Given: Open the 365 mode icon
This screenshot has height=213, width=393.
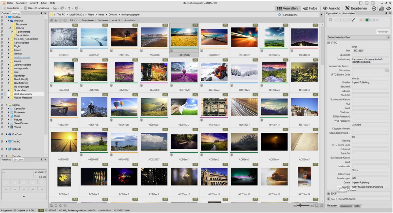Looking at the screenshot, I should click(374, 8).
